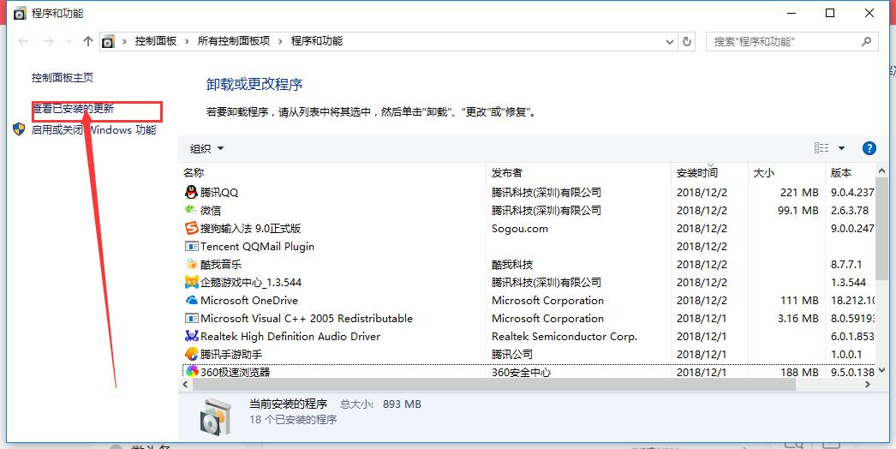Screen dimensions: 896x449
Task: Select Tencent QQMail Plugin name
Action: (257, 247)
